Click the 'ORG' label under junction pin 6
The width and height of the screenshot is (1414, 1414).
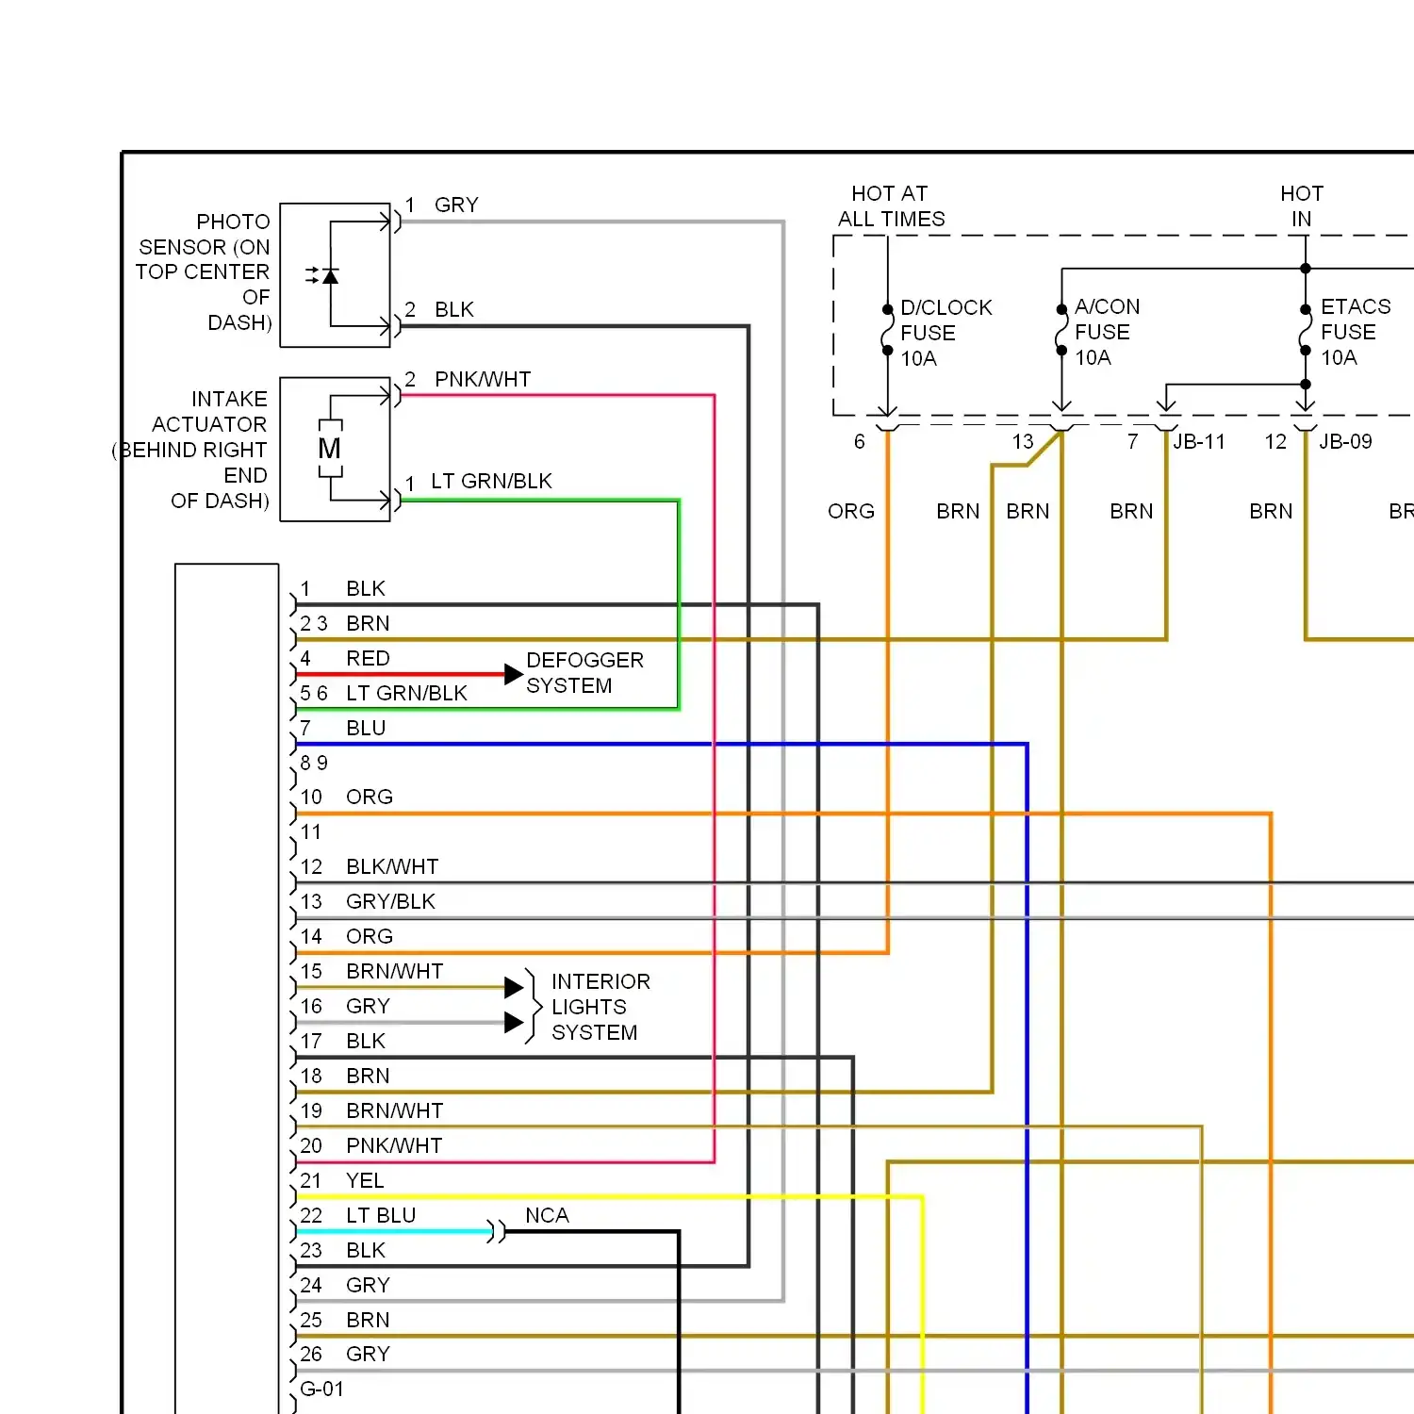click(x=851, y=511)
